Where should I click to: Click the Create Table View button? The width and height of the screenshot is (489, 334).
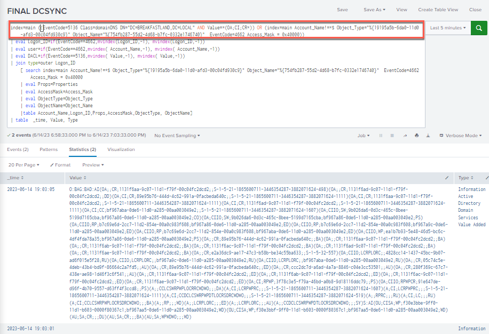pyautogui.click(x=438, y=10)
